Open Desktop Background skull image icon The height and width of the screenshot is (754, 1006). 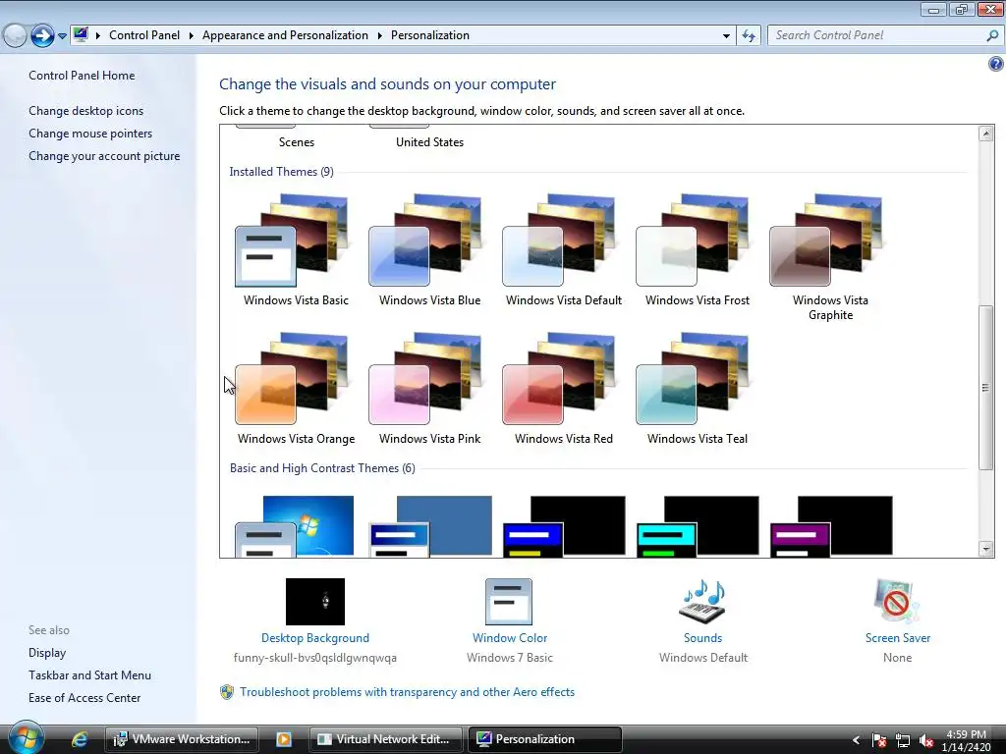[315, 602]
